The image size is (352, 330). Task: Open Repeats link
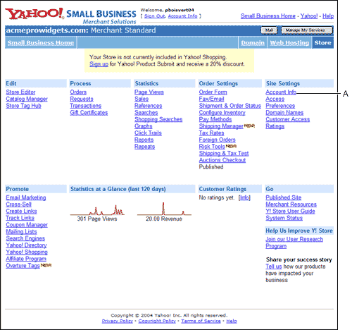pyautogui.click(x=144, y=147)
